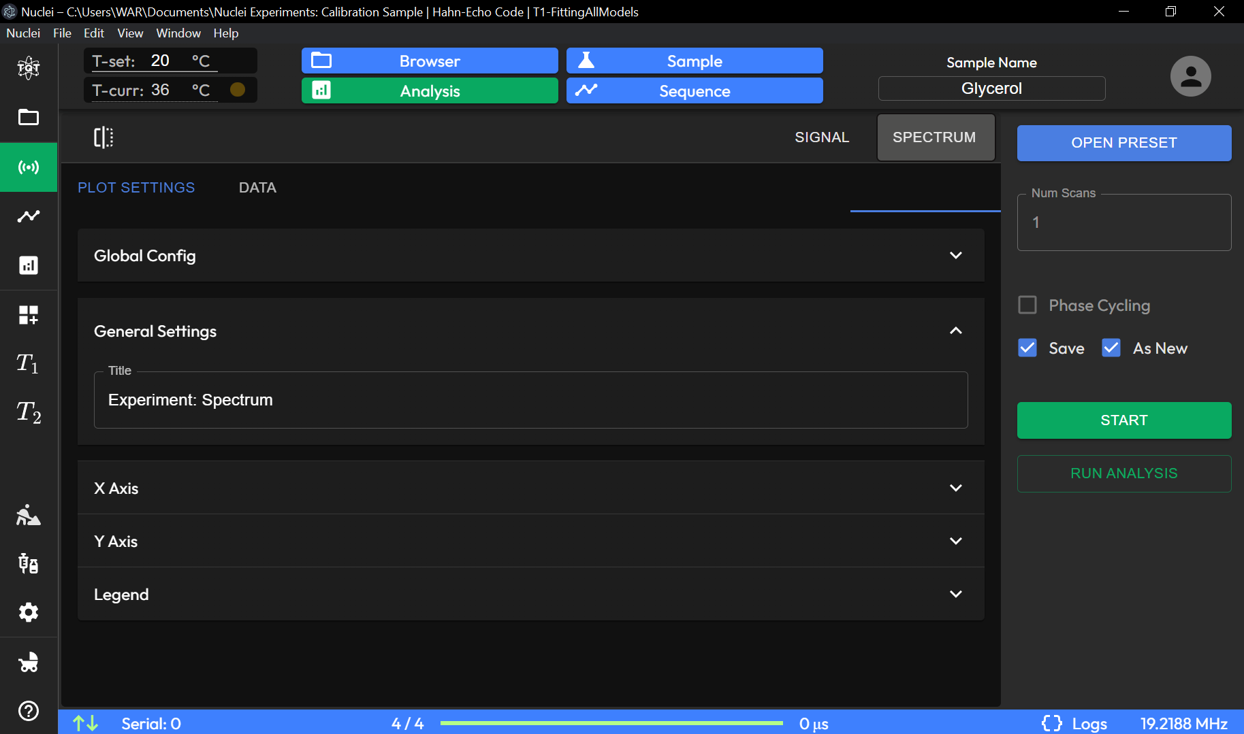Expand the X Axis section
Screen dimensions: 1244x734
pos(531,488)
